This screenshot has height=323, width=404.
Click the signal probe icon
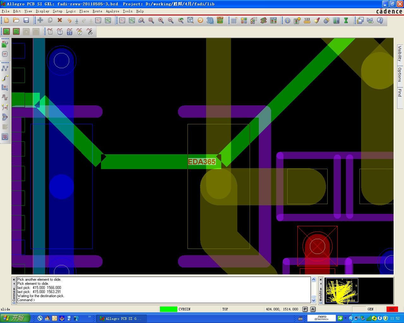[90, 32]
